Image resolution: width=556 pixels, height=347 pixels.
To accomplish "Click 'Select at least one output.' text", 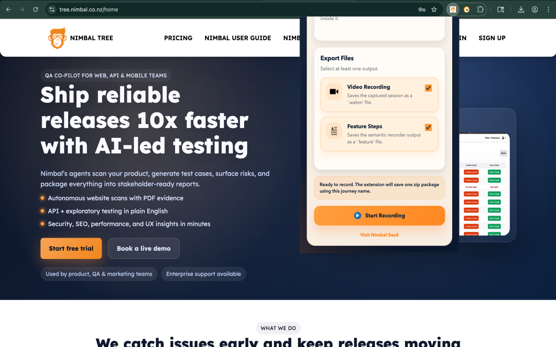I will [x=349, y=69].
